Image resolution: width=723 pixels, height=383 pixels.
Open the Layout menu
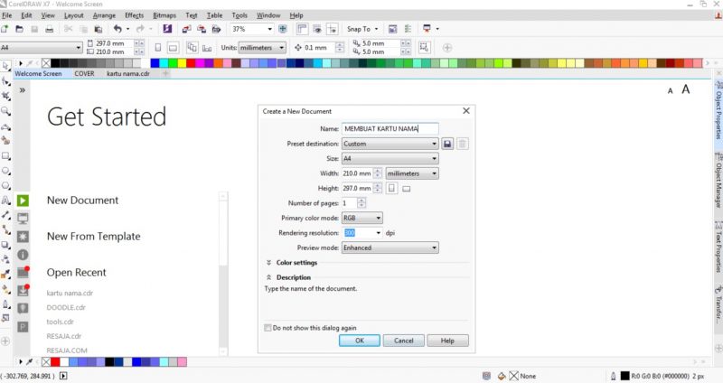(x=74, y=15)
